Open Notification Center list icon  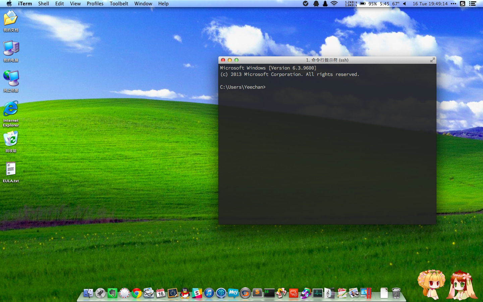473,4
